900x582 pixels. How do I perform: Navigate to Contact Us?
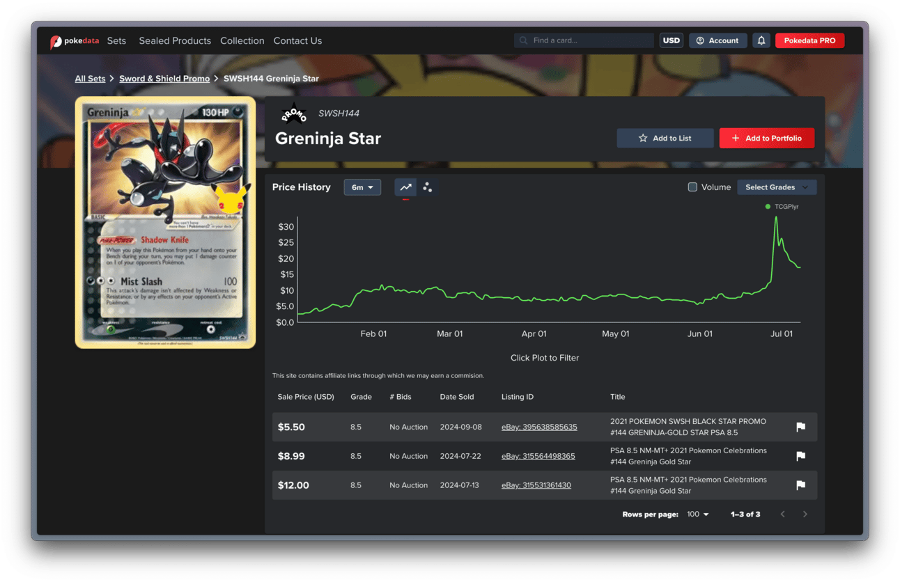tap(297, 41)
